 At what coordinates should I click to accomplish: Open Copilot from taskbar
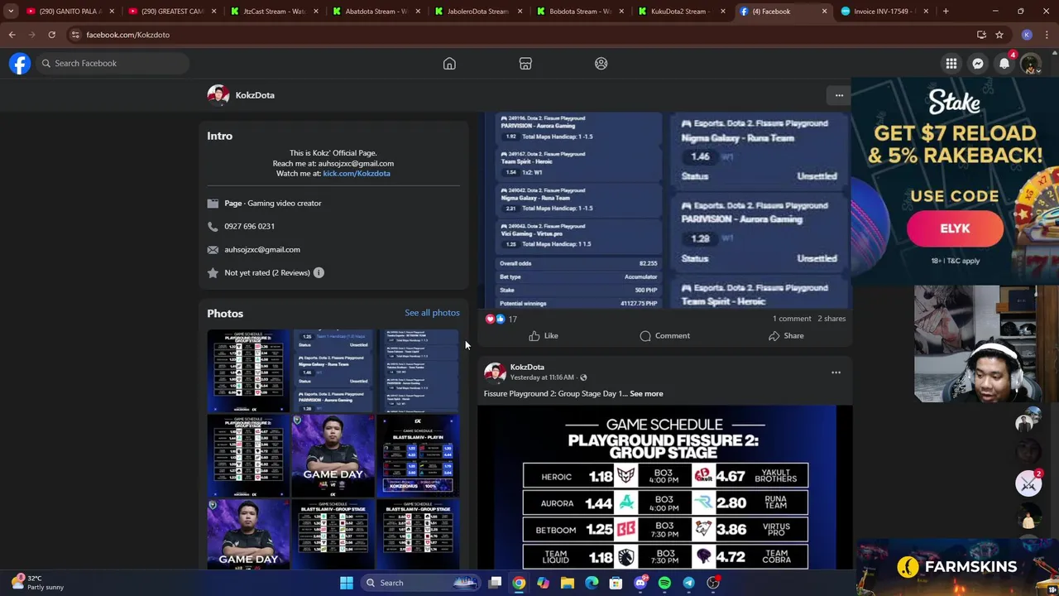click(x=543, y=583)
